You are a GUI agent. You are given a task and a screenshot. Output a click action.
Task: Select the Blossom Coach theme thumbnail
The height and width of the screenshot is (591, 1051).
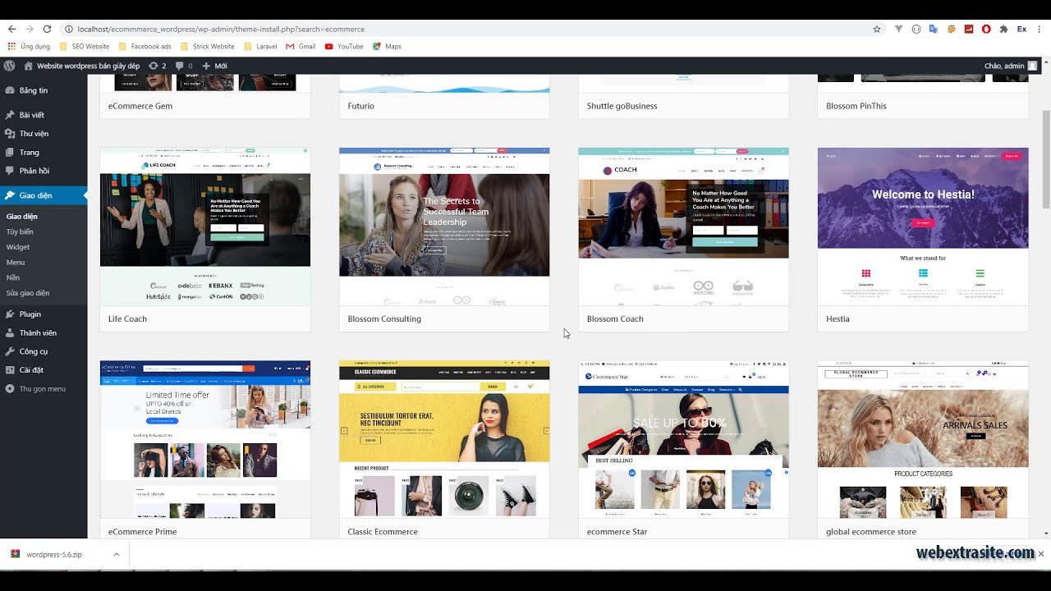683,227
